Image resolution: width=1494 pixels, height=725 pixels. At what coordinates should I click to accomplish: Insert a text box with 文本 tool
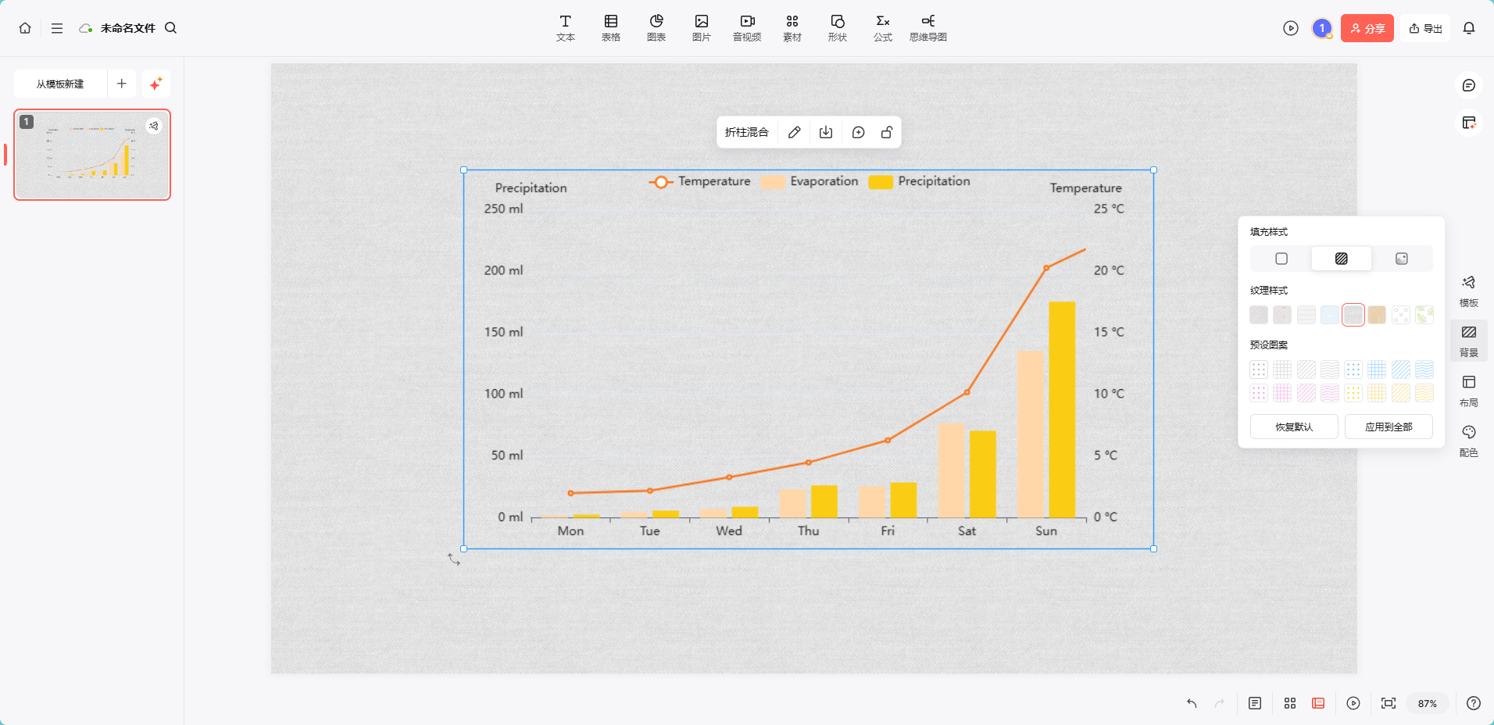click(x=566, y=28)
